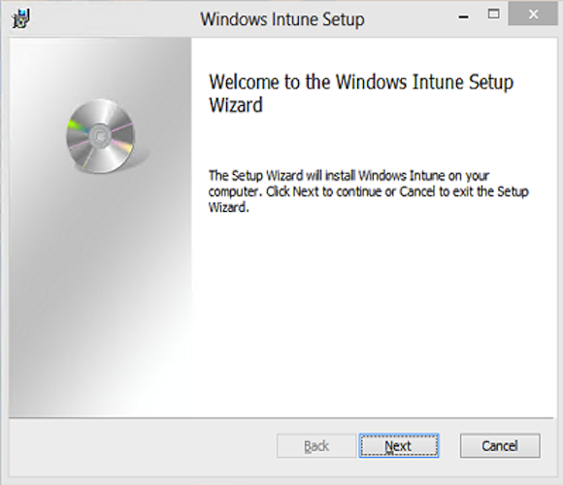
Task: Click the word Welcome in the heading
Action: pyautogui.click(x=245, y=82)
